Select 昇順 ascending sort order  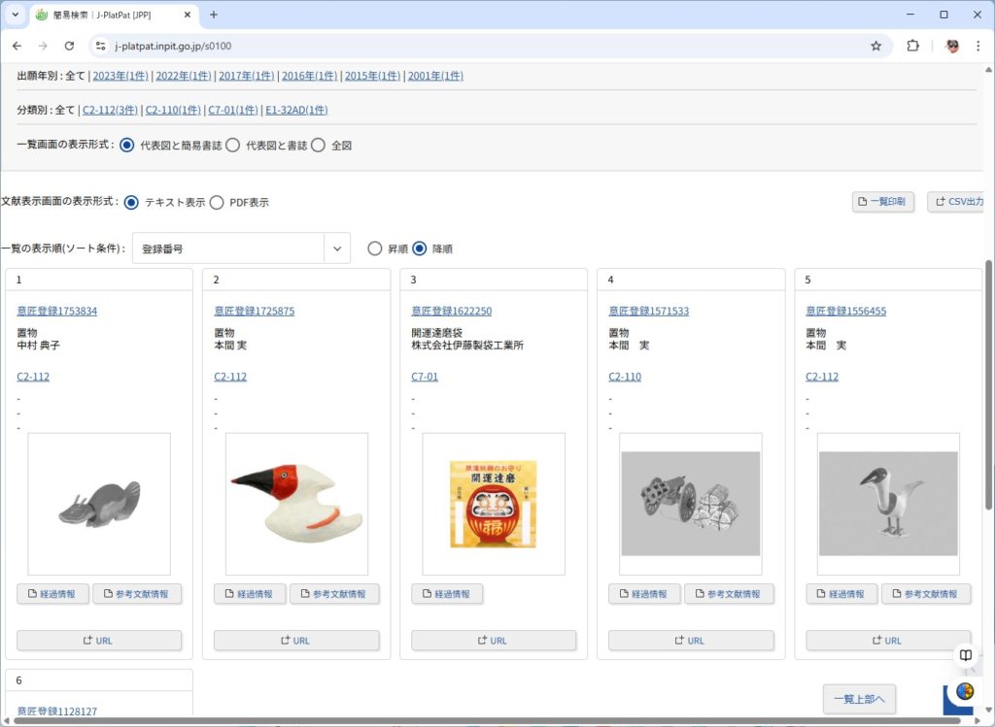pos(375,248)
